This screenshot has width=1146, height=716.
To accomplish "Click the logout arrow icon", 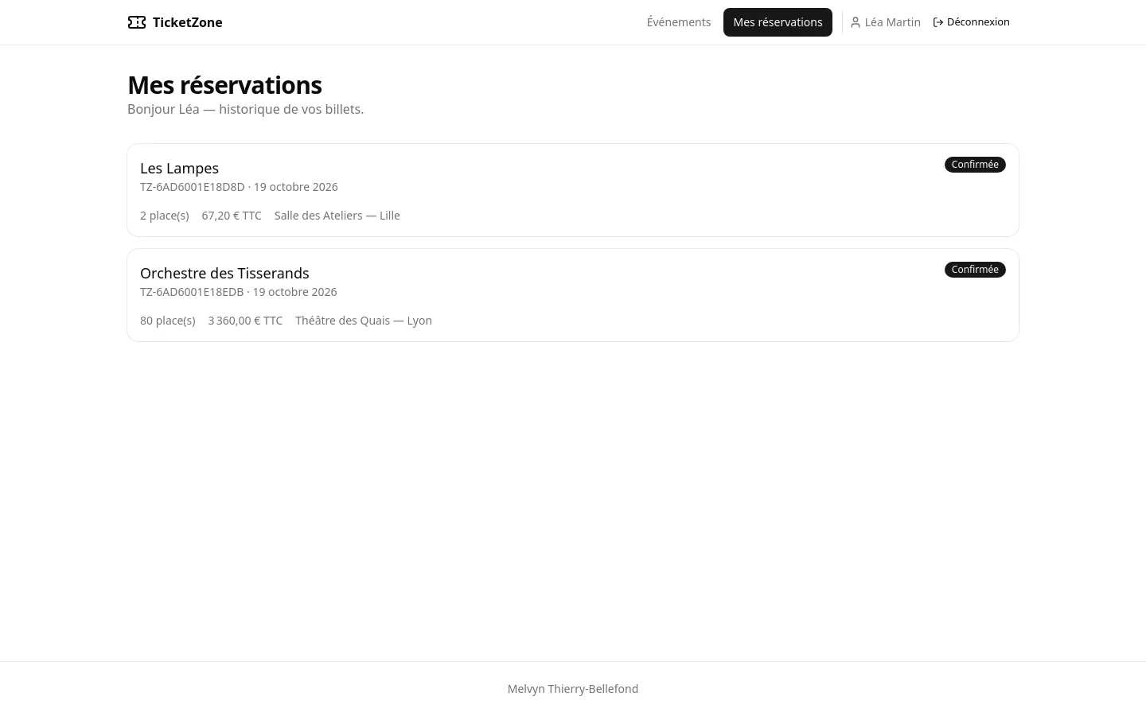I will coord(938,22).
